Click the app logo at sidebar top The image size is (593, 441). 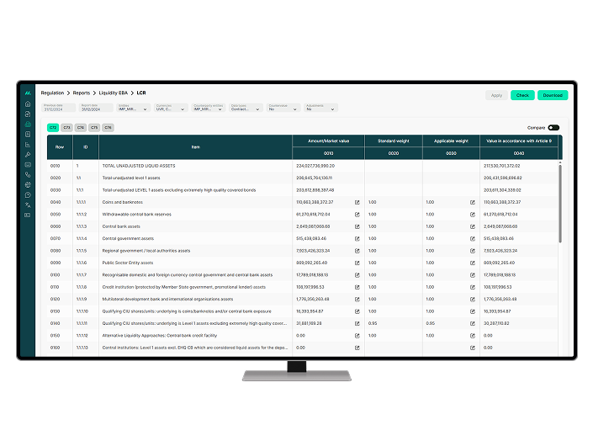pos(28,92)
